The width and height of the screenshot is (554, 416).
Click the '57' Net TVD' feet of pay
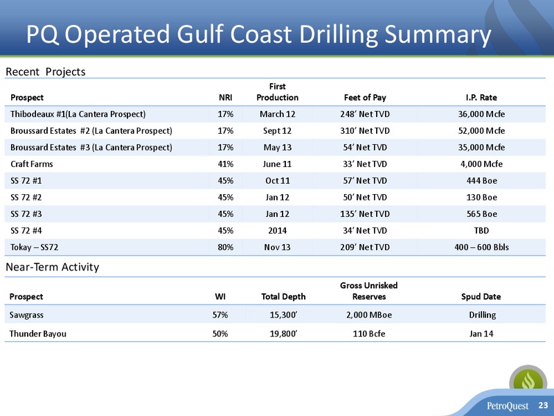pos(365,181)
